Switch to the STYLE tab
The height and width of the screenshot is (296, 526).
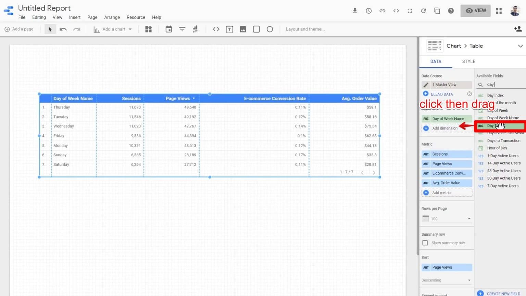point(468,61)
